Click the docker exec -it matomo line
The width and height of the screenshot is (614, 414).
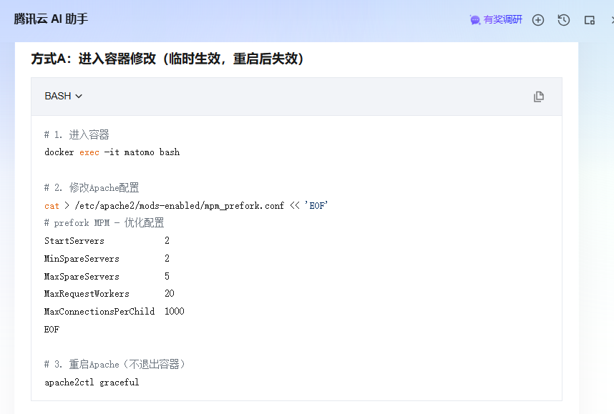[112, 152]
